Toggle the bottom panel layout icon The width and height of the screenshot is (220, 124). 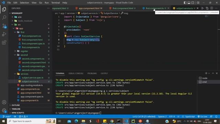189,3
